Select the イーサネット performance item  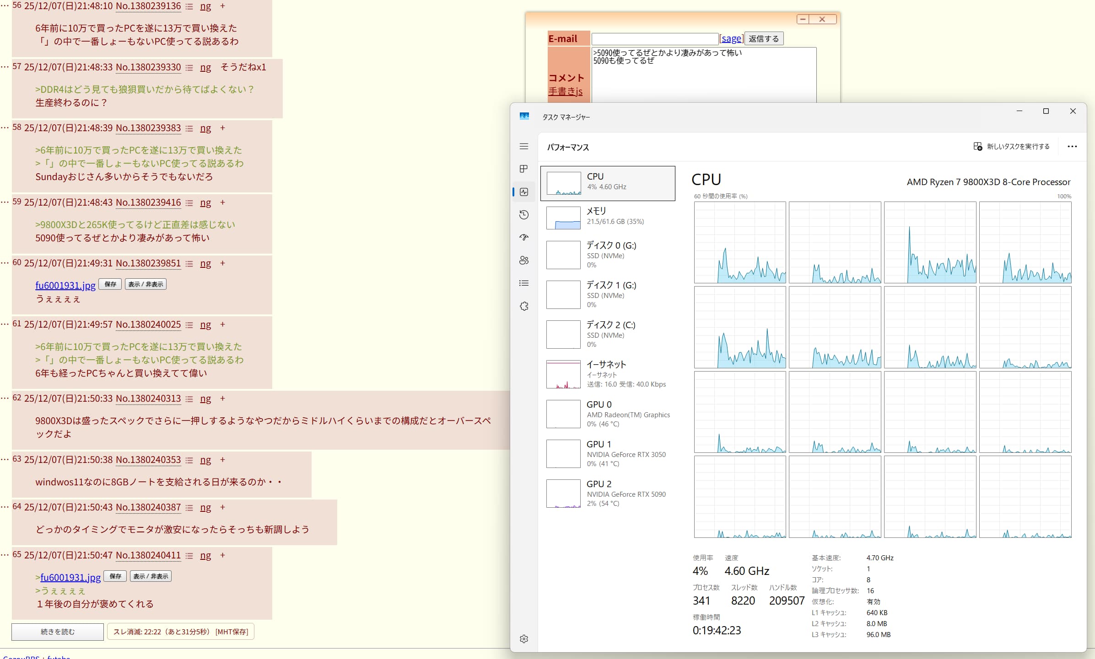(608, 374)
